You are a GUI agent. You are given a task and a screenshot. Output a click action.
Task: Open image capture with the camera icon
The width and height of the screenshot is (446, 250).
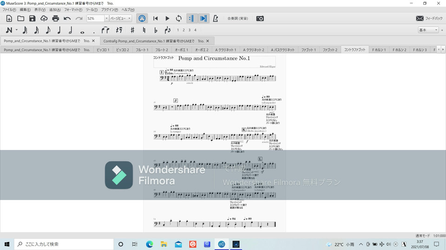point(260,19)
